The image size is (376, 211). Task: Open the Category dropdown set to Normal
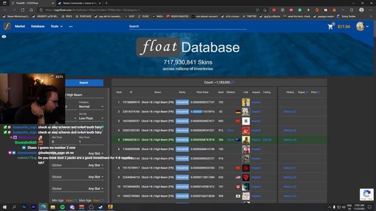click(x=91, y=107)
